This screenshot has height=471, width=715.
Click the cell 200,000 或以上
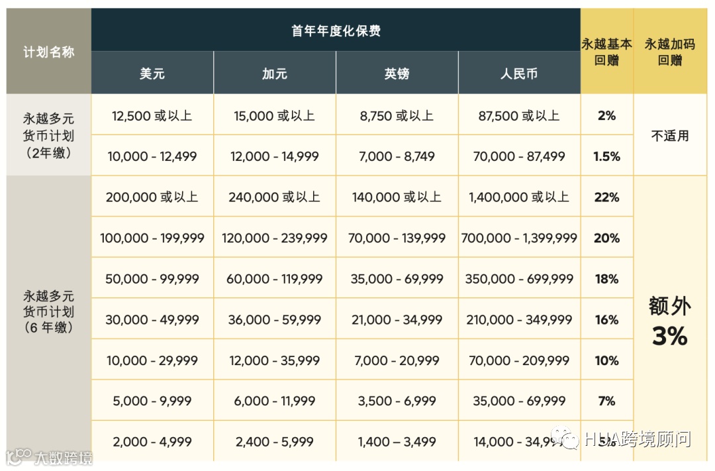tap(152, 196)
